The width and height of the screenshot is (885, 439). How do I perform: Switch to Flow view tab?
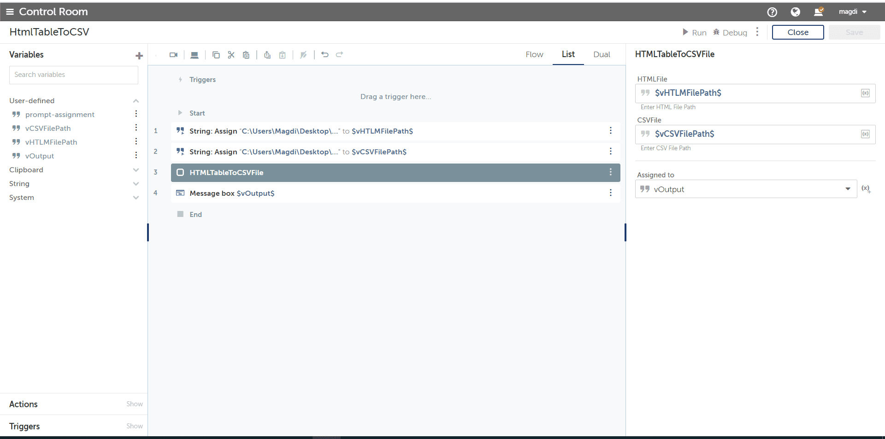point(534,54)
